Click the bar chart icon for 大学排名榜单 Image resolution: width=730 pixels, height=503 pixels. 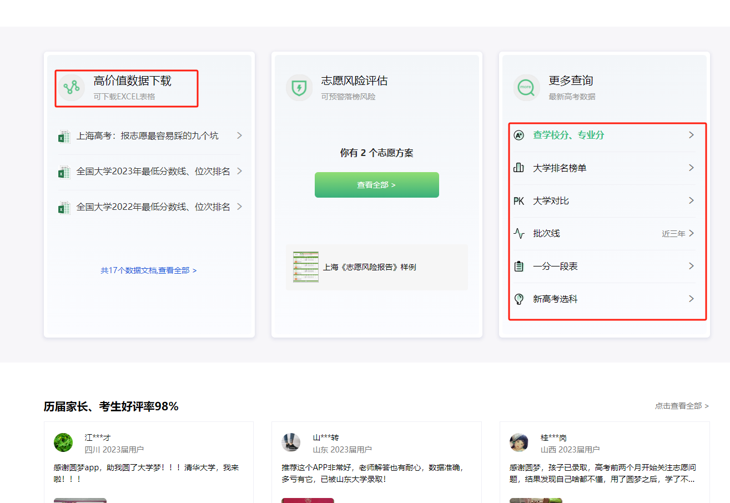click(x=518, y=168)
